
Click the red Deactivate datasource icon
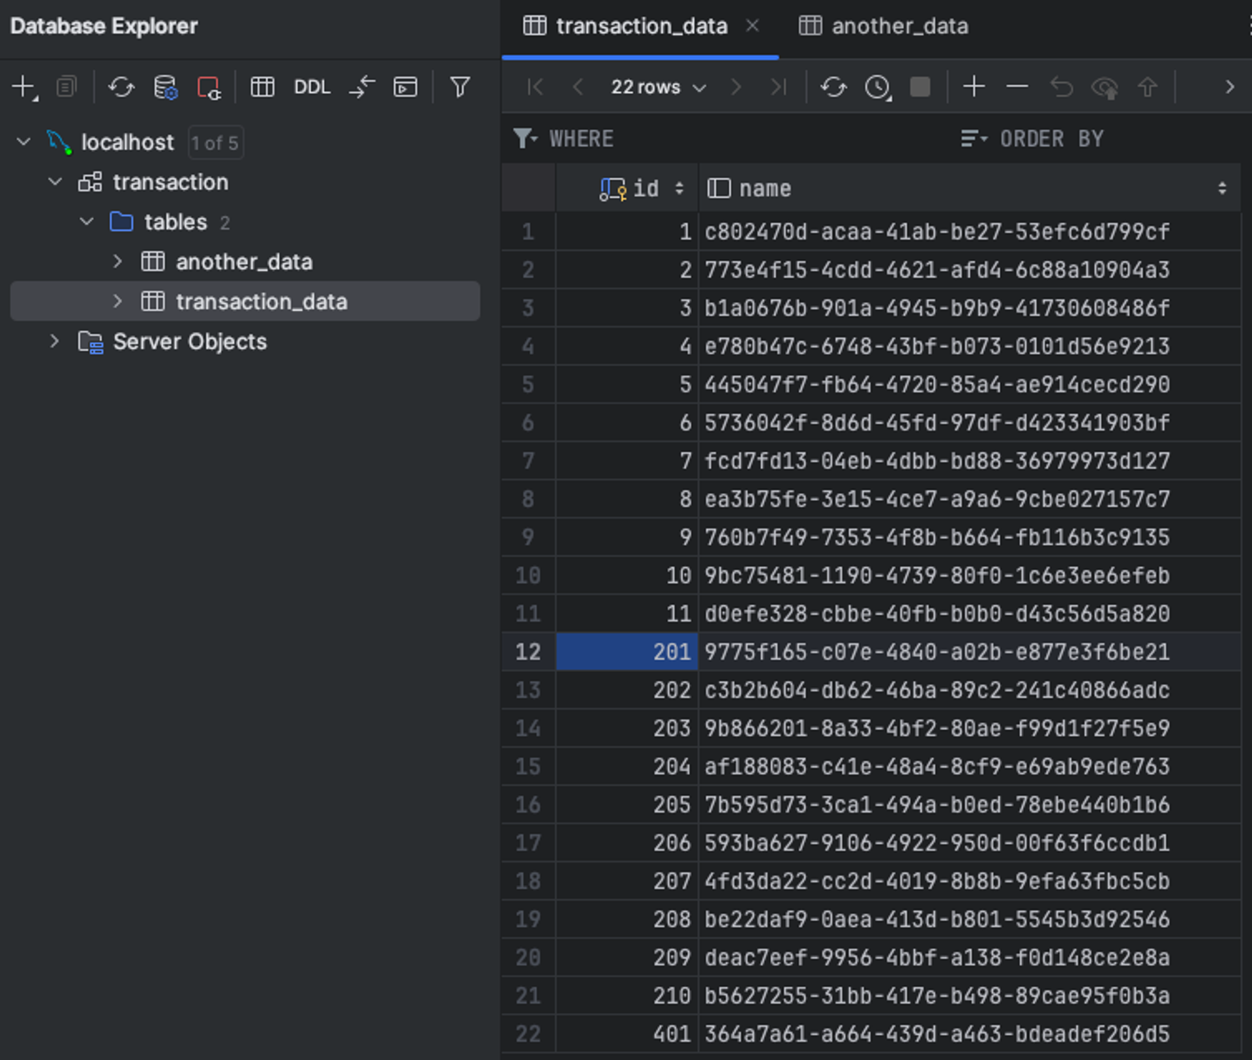tap(209, 87)
